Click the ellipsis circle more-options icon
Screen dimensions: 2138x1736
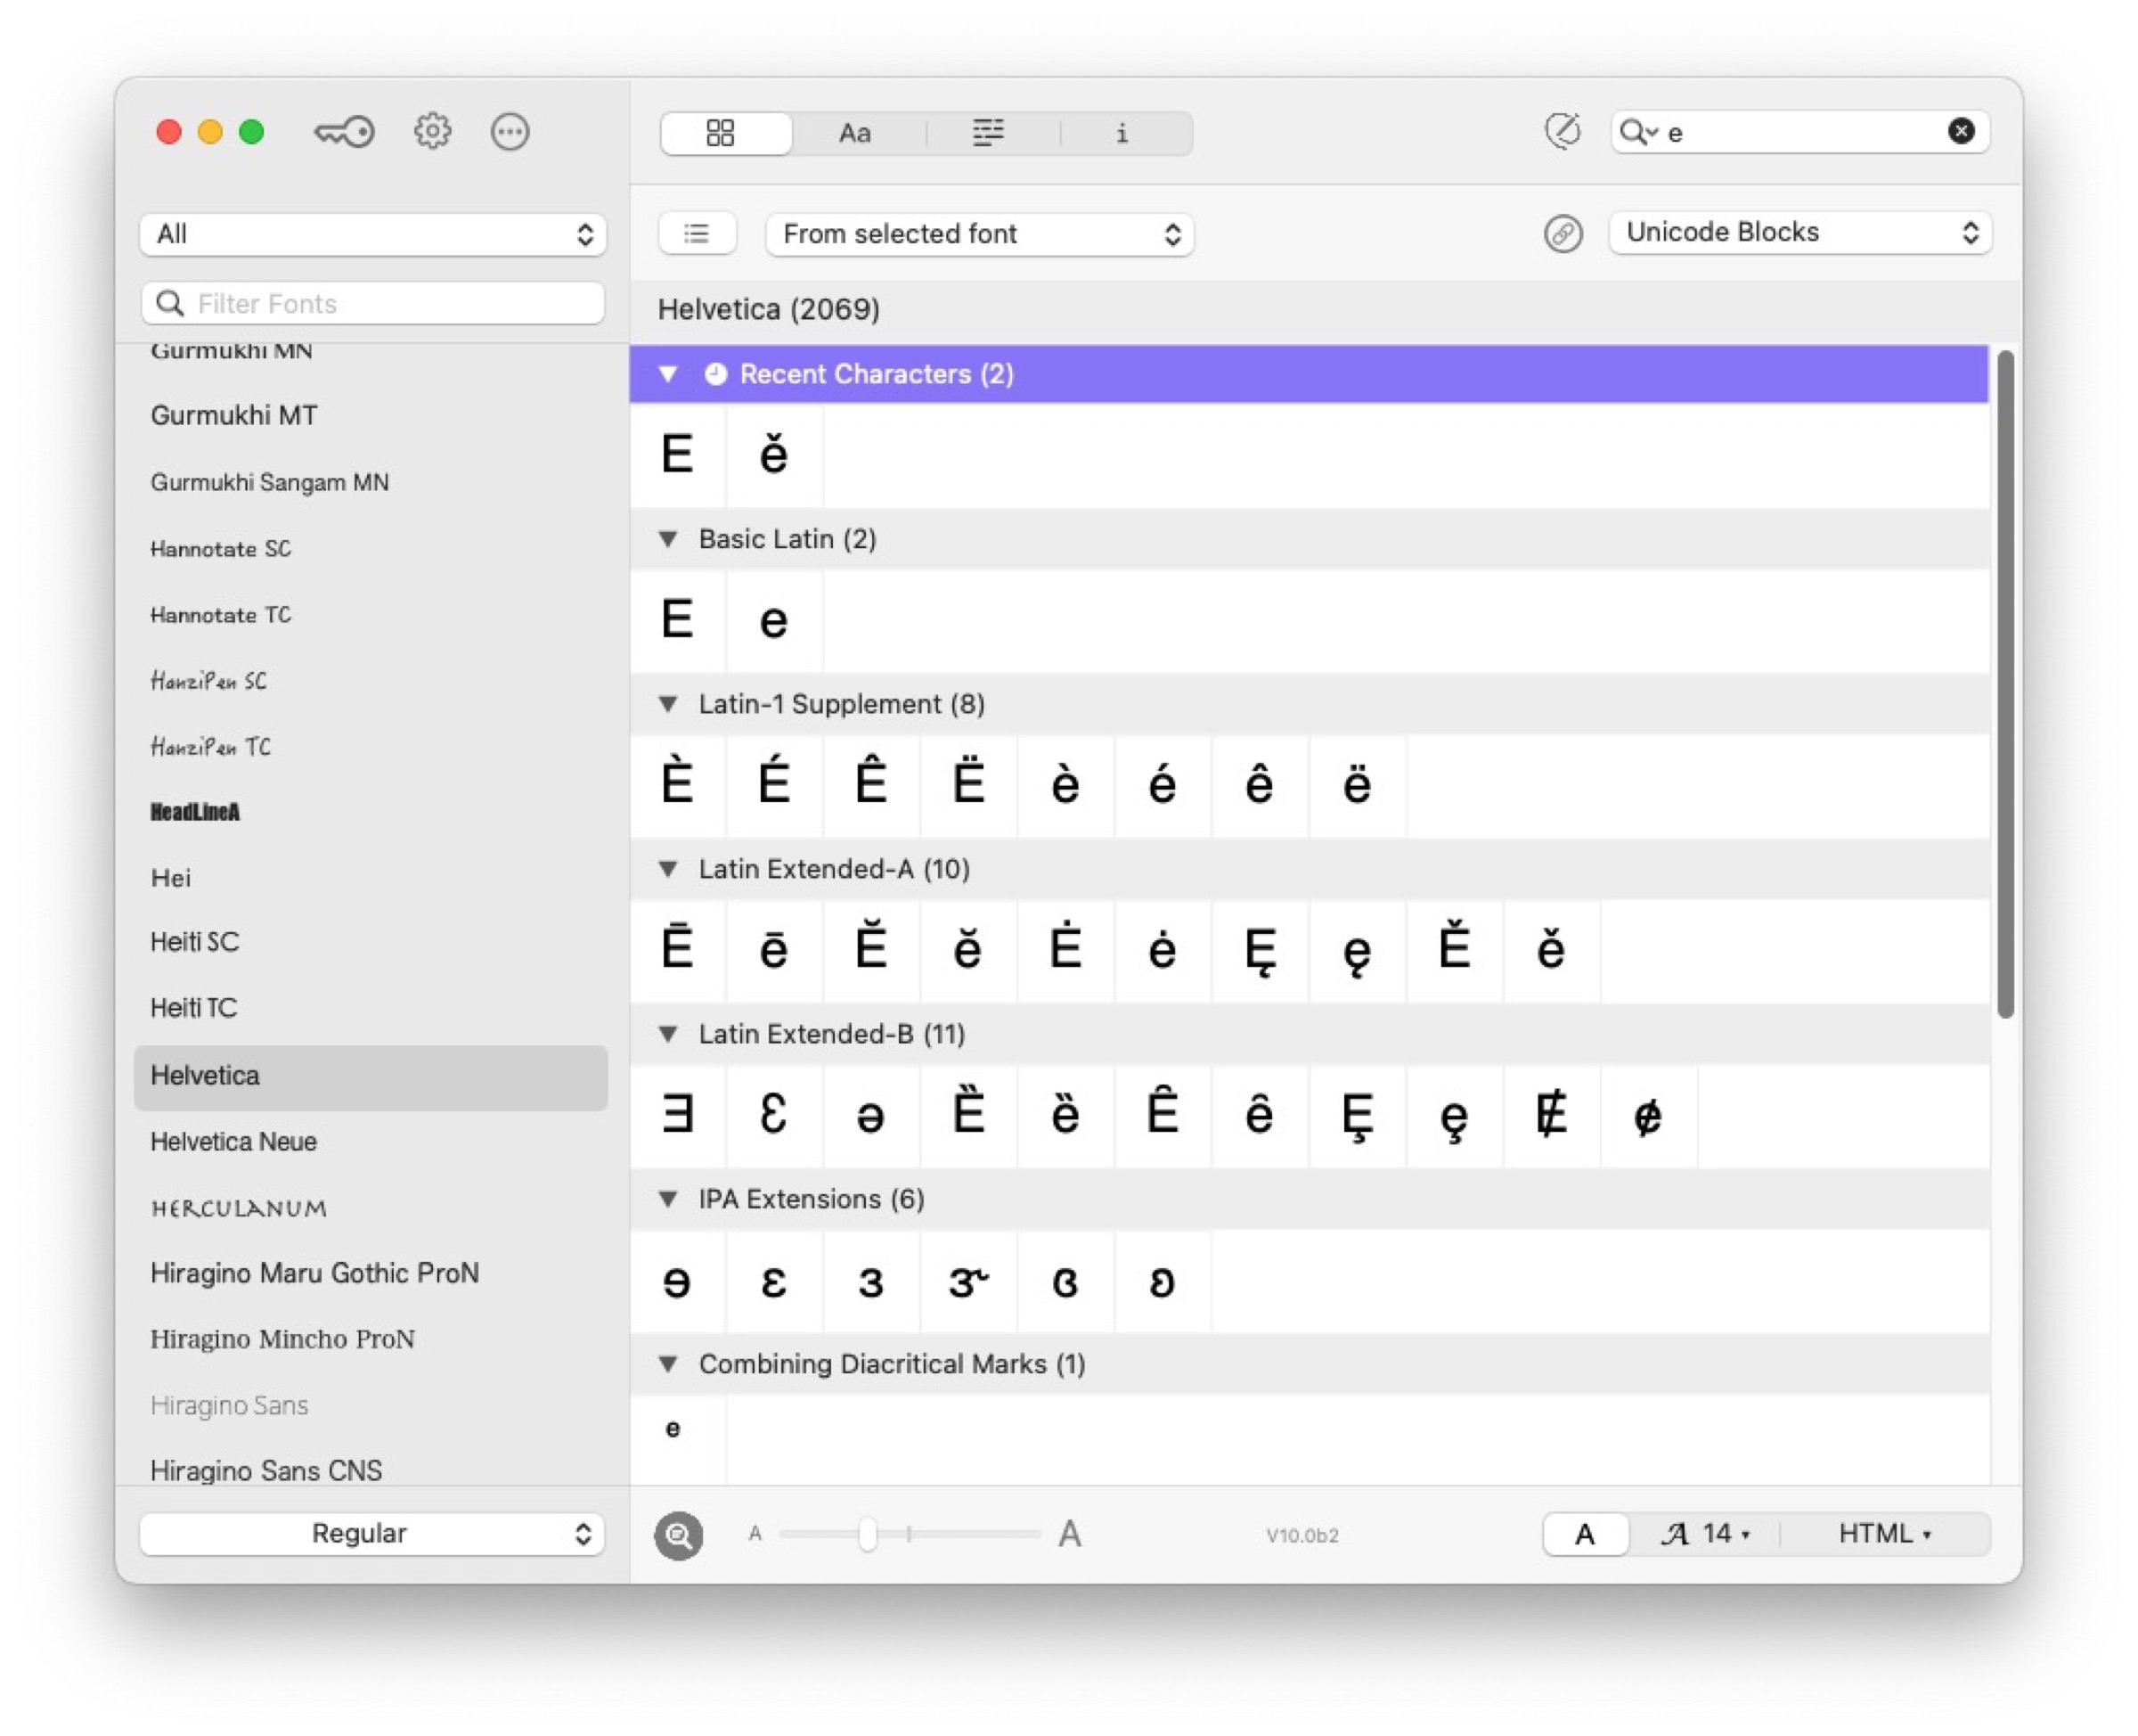pos(510,132)
